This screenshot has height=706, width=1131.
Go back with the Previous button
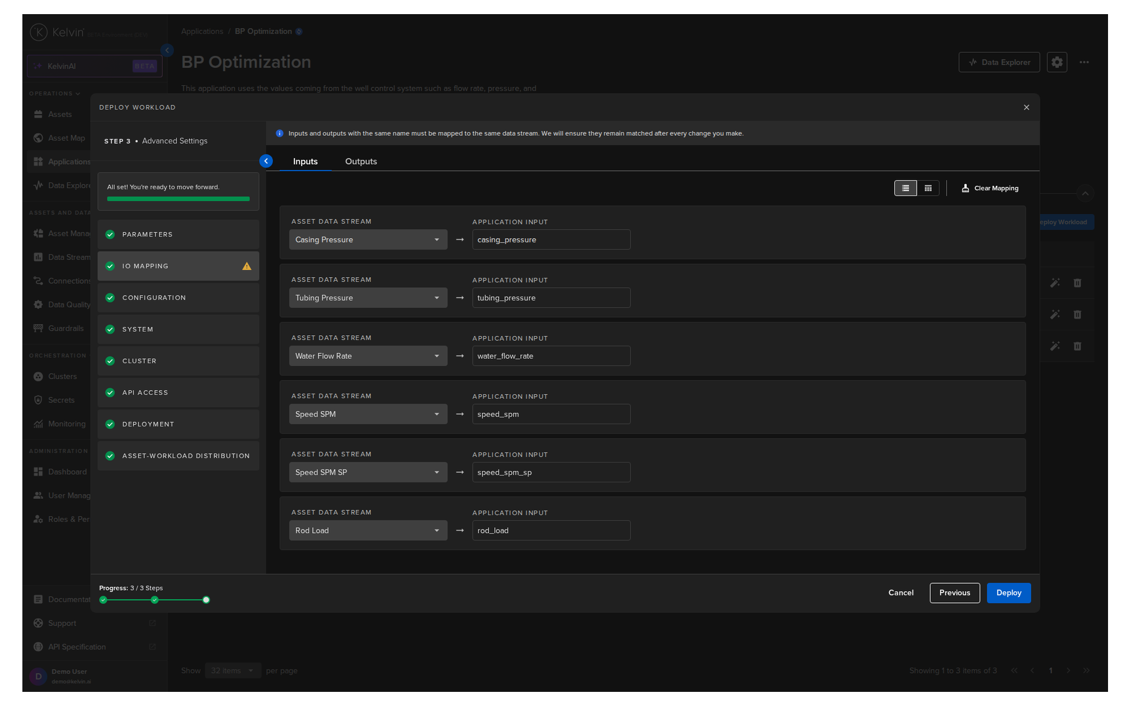click(954, 593)
